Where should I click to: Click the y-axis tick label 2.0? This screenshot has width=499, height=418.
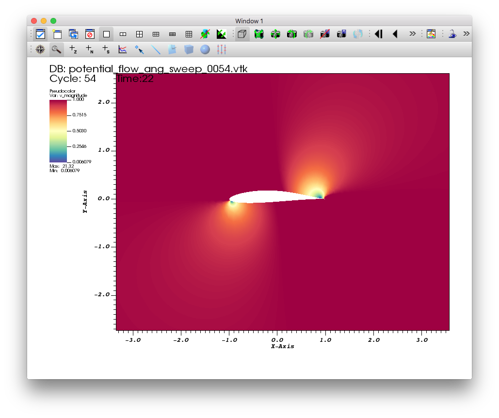(x=104, y=102)
